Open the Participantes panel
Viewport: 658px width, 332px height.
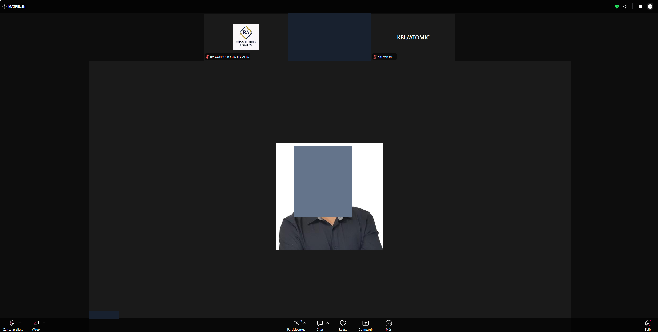[x=296, y=325]
